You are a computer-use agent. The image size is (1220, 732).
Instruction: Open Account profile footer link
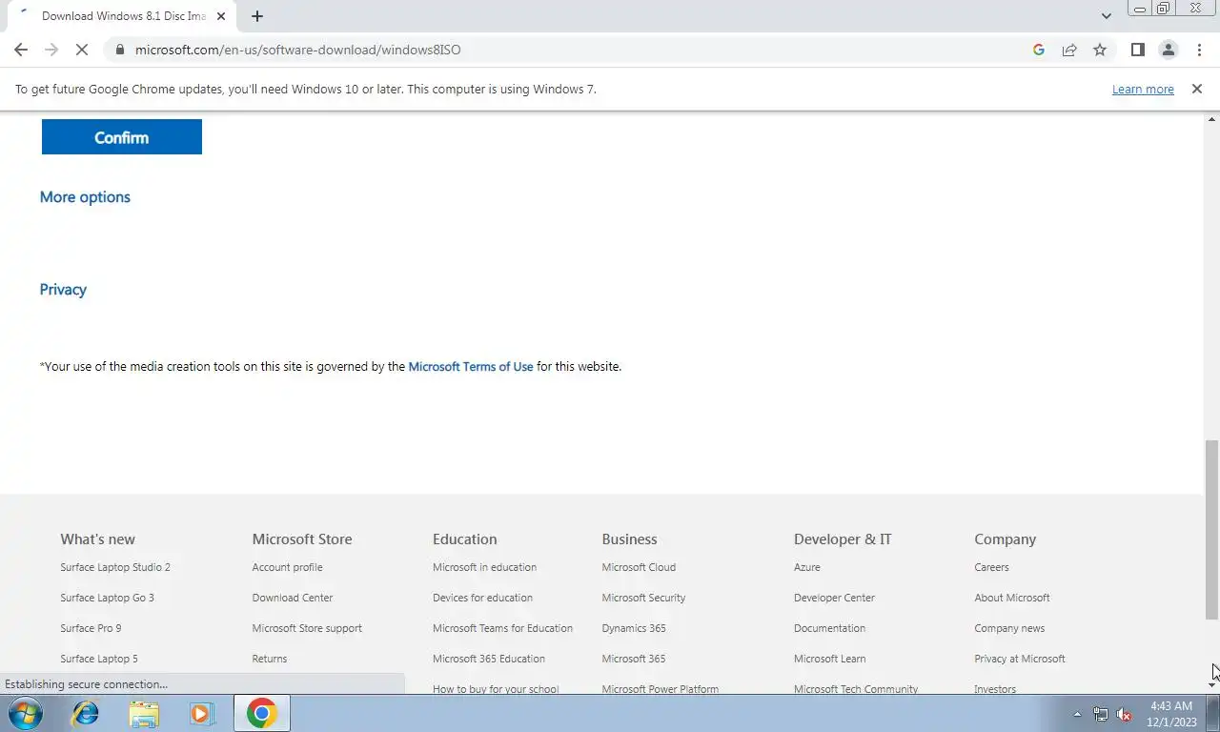coord(287,567)
